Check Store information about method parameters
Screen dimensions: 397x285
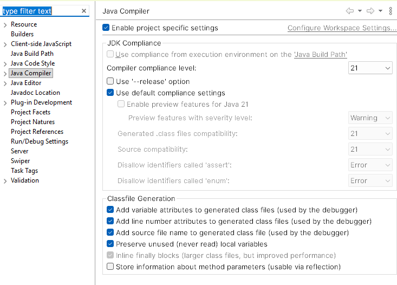[110, 267]
